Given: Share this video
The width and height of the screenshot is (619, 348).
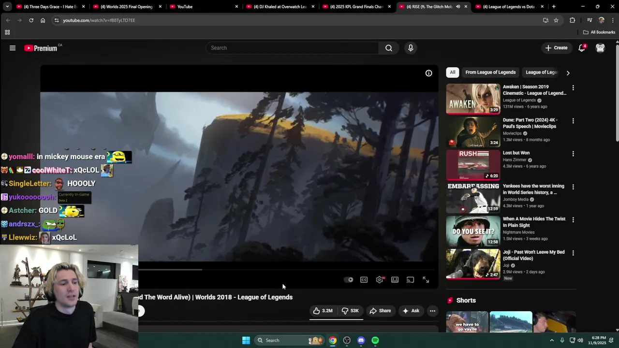Looking at the screenshot, I should (x=380, y=311).
